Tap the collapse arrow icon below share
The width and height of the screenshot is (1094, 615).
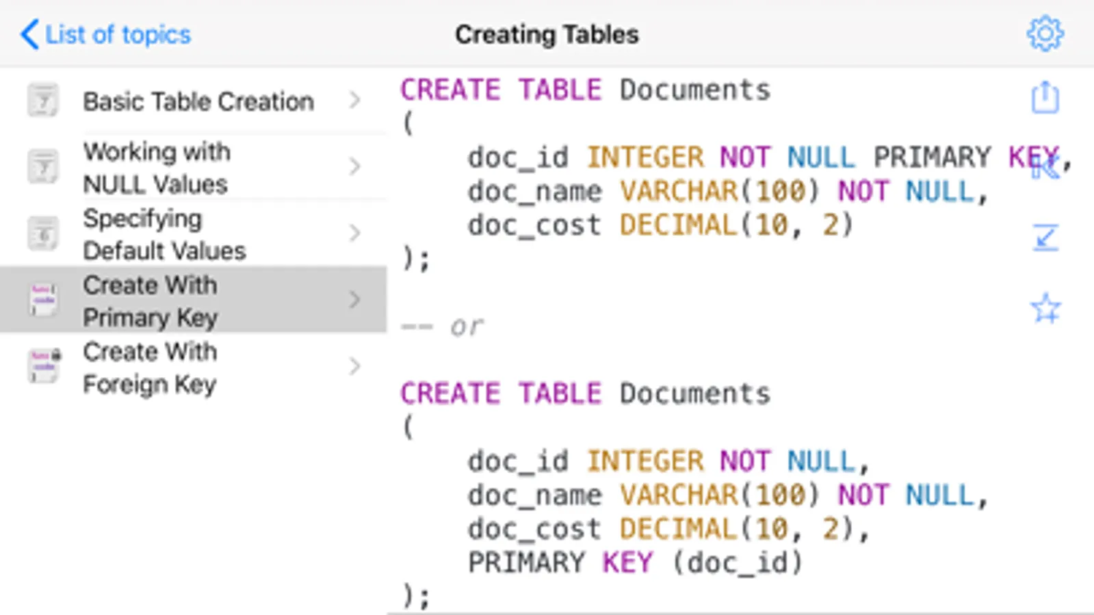(1045, 167)
